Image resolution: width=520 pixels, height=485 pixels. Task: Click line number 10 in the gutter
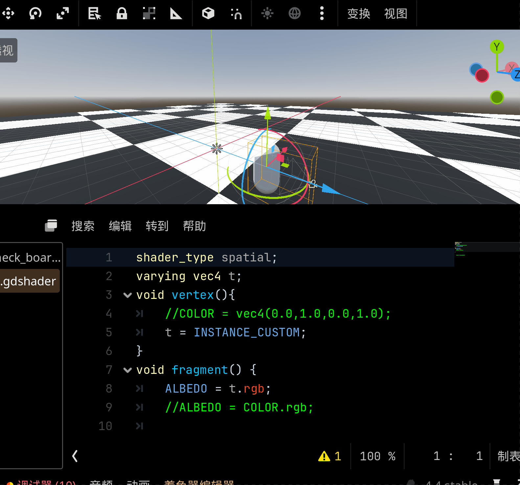(x=105, y=426)
